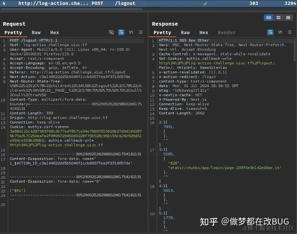The width and height of the screenshot is (297, 234).
Task: Click 'Content-Length: 2662' response header
Action: (x=182, y=113)
